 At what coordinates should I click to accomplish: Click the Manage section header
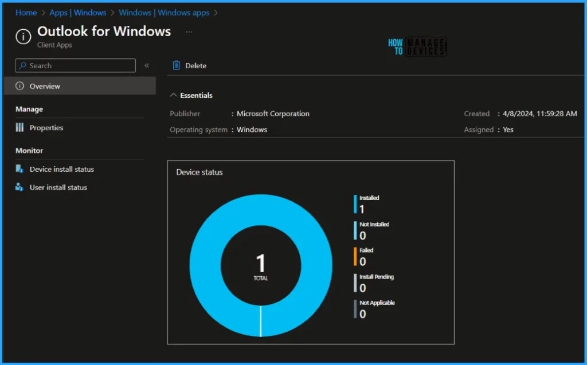[x=29, y=109]
